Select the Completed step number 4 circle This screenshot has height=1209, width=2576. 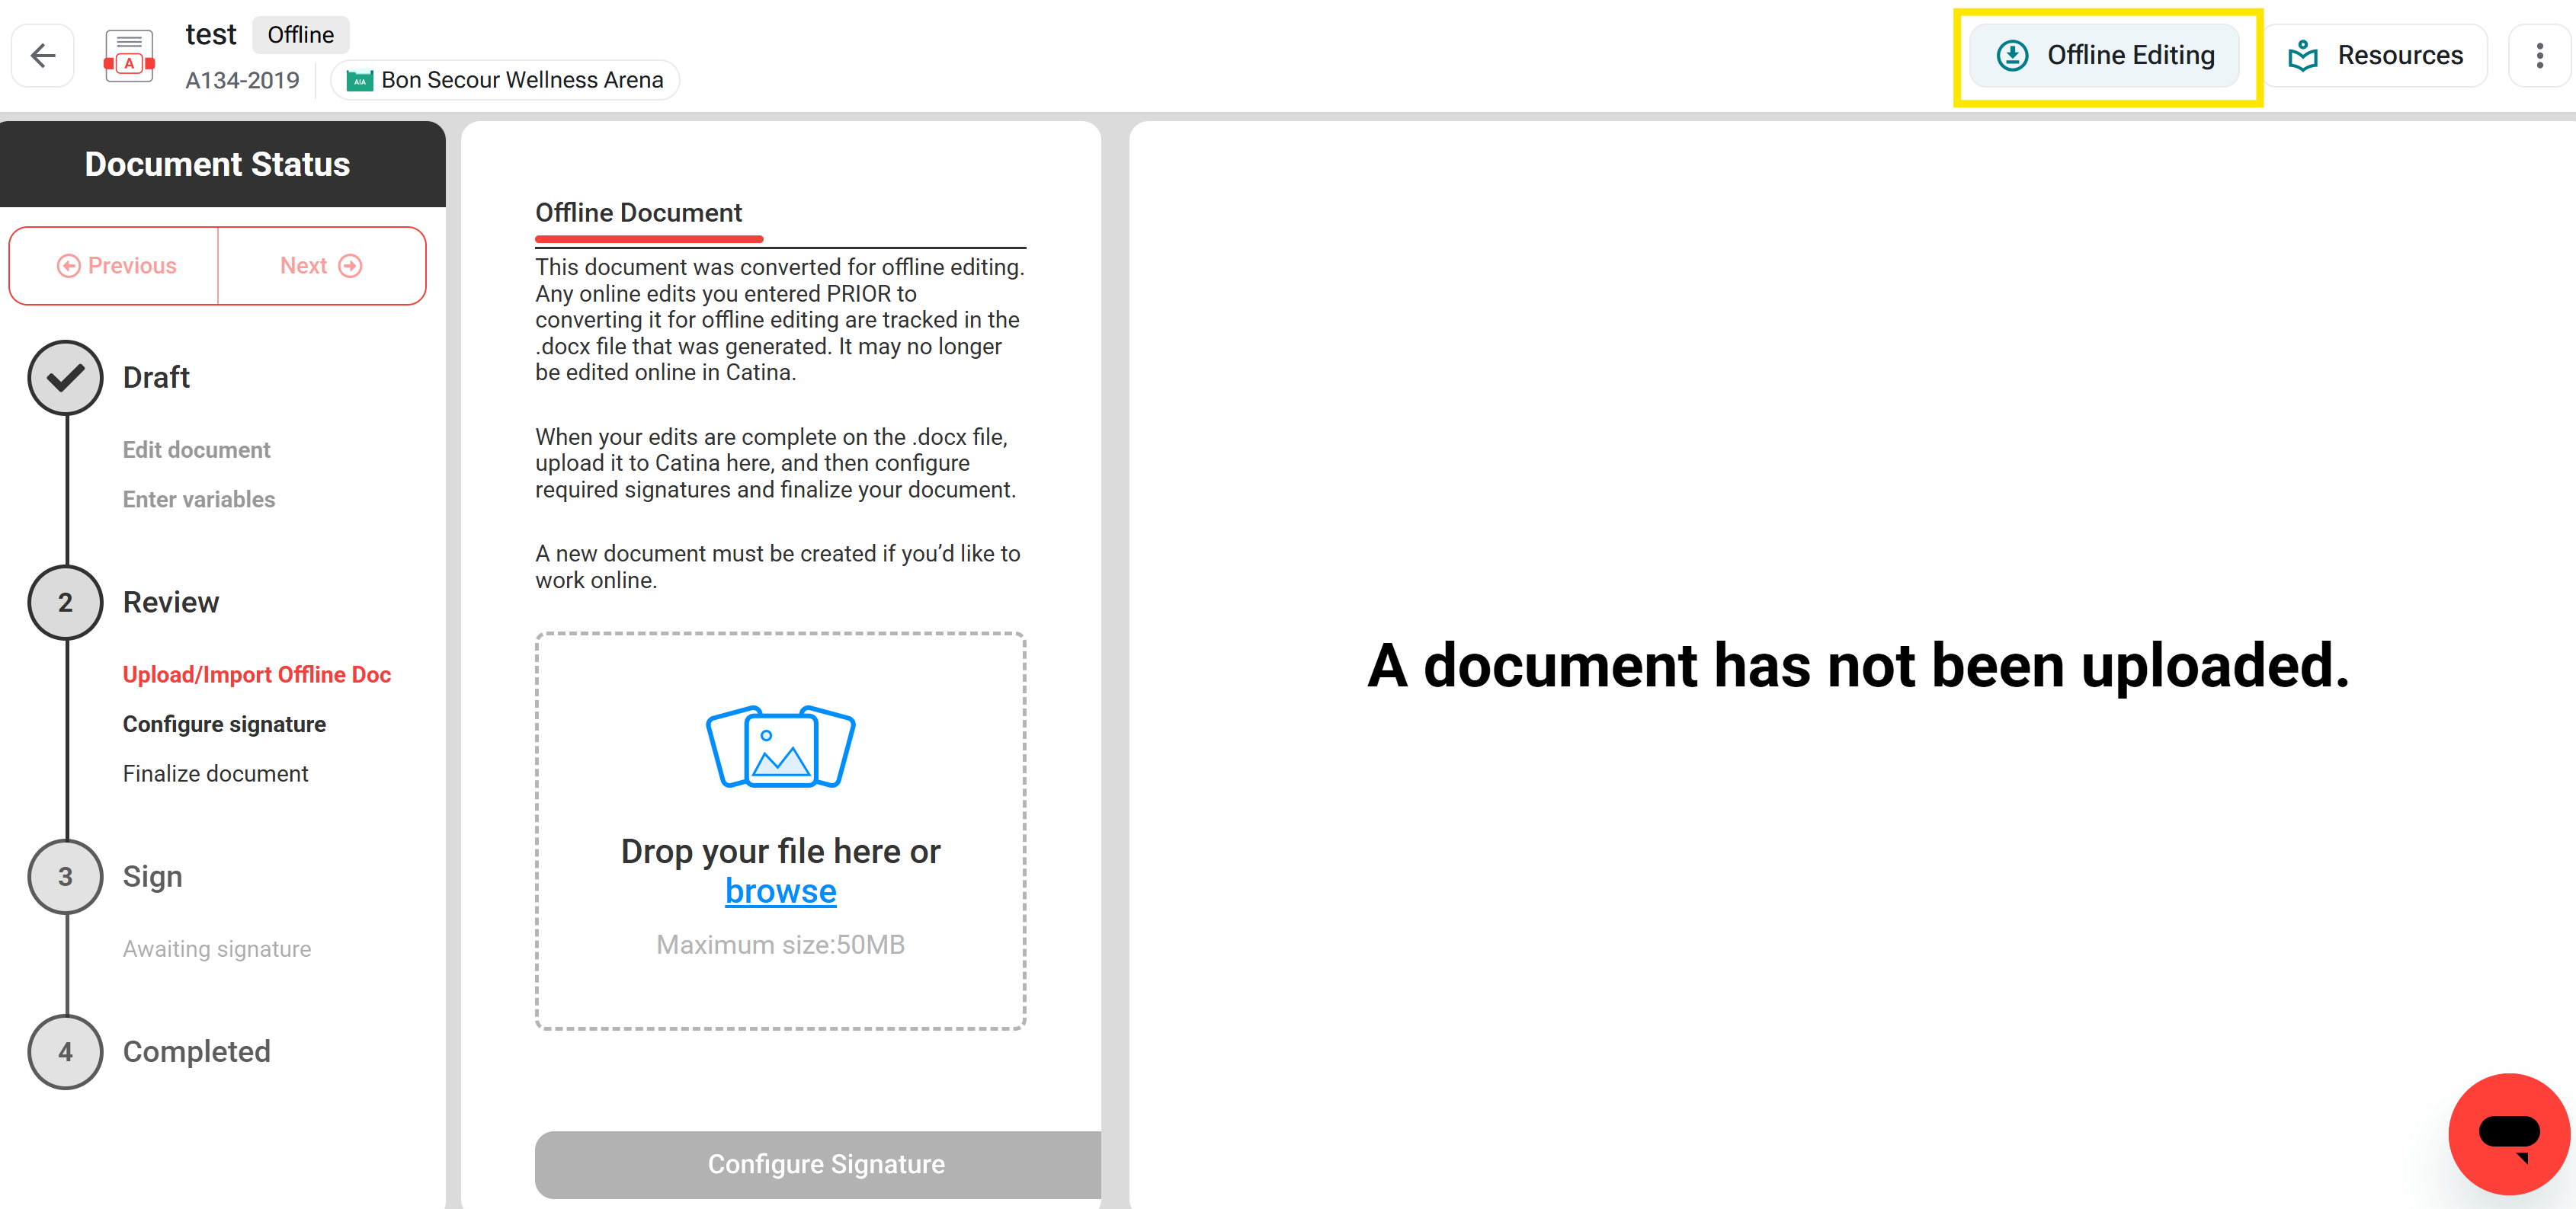click(x=65, y=1051)
